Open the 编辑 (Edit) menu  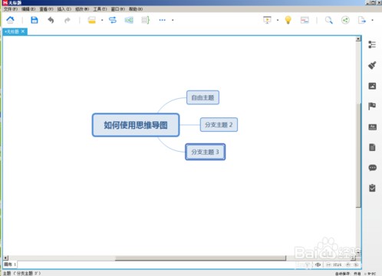tap(28, 9)
